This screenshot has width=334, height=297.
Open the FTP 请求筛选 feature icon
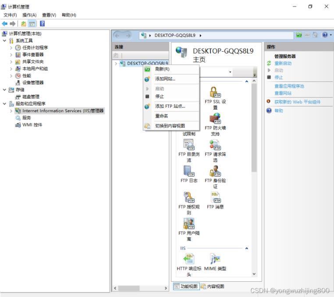[215, 151]
